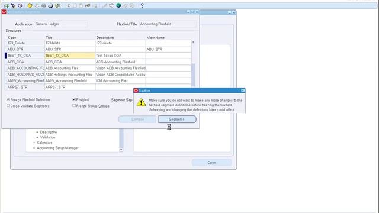Select the ADB_HOLDINGS_ACC code cell
379x213 pixels.
pos(25,75)
